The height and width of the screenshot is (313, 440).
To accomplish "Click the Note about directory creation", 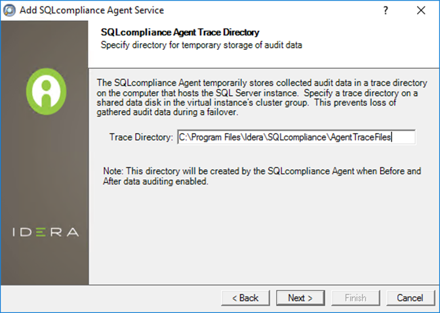I will [x=261, y=177].
